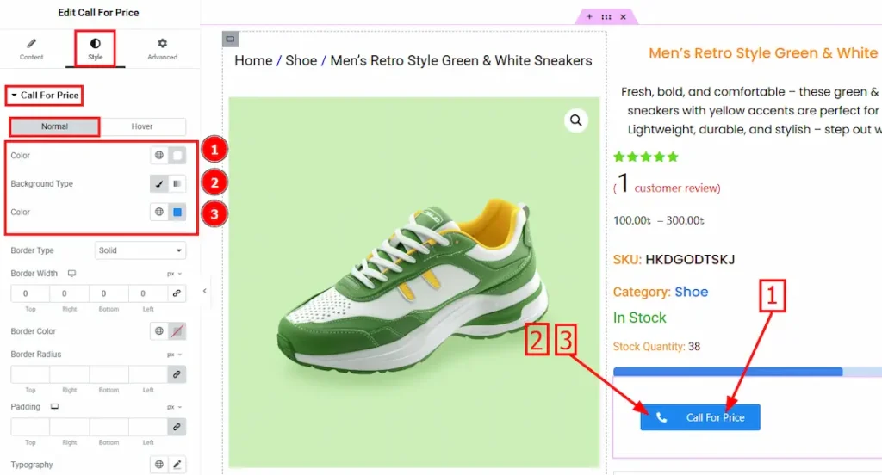This screenshot has height=475, width=882.
Task: Click the add section plus icon
Action: tap(589, 16)
